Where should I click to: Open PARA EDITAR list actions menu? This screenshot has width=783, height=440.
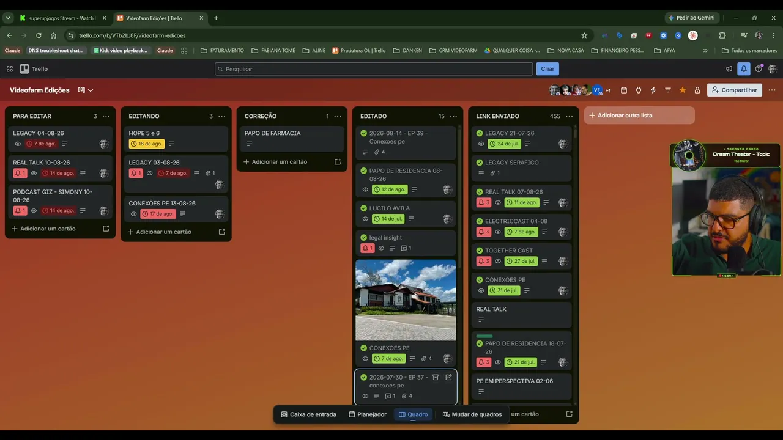tap(106, 116)
